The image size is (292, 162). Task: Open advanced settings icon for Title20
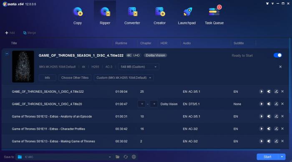[x=269, y=104]
